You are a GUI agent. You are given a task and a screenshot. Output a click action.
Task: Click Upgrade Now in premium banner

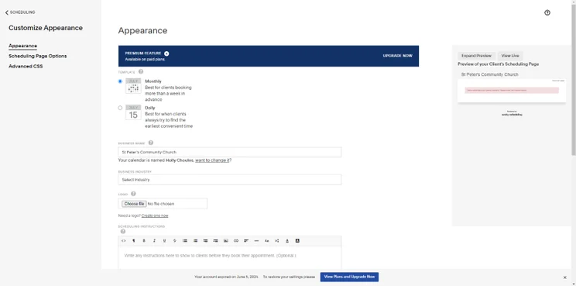(x=397, y=56)
